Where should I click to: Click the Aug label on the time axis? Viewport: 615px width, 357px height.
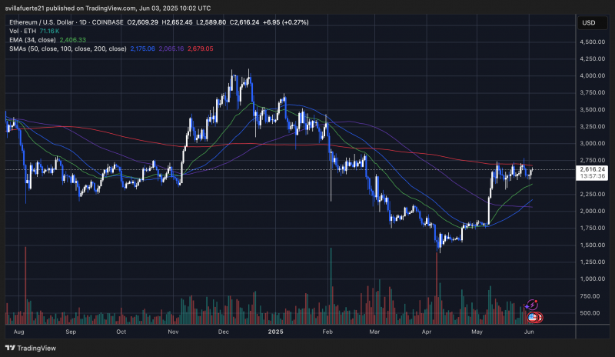[18, 332]
